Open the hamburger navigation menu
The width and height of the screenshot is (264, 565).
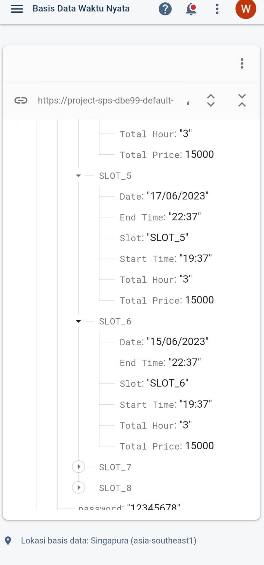tap(17, 9)
